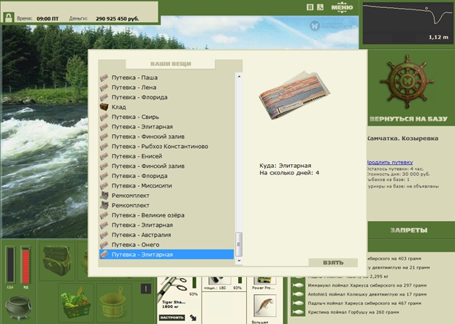Click the Продлить путевку link
Image resolution: width=455 pixels, height=324 pixels.
(390, 162)
